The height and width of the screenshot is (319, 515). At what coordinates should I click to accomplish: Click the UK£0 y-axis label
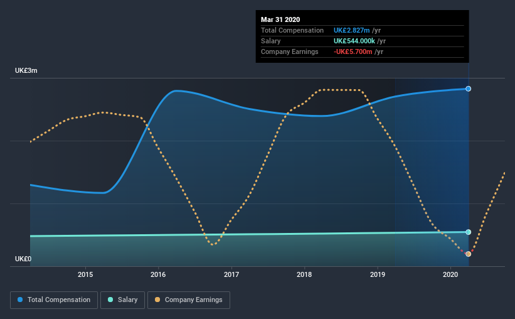(x=23, y=259)
